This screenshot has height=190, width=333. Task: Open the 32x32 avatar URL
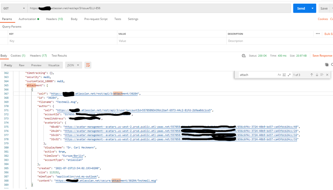[x=182, y=139]
